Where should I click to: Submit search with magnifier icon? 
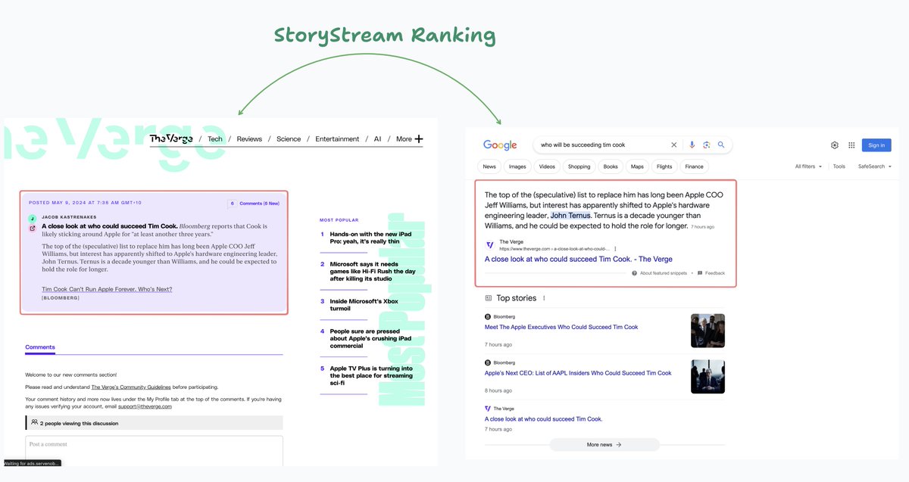pos(721,145)
